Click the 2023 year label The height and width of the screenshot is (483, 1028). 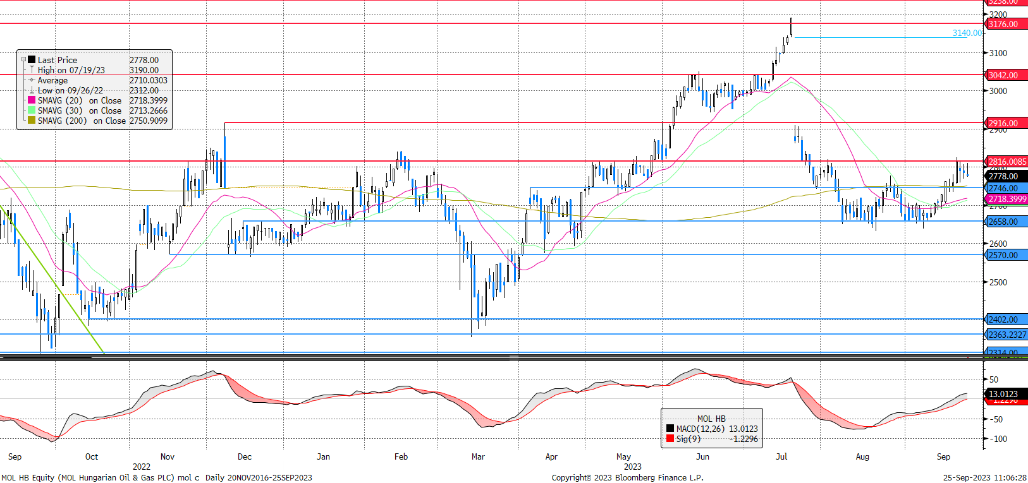tap(633, 467)
